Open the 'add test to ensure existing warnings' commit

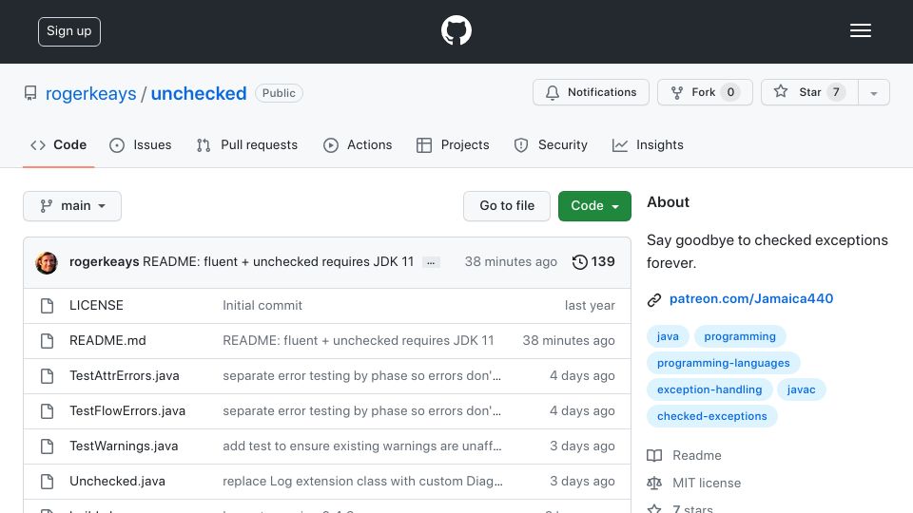point(362,446)
